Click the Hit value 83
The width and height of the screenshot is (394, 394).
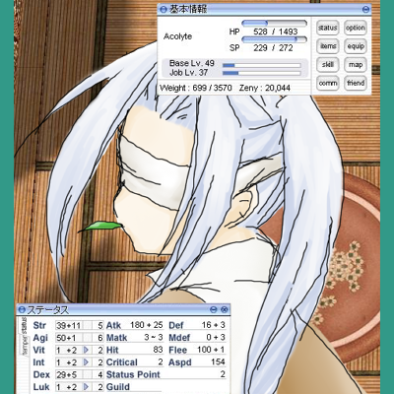click(158, 350)
